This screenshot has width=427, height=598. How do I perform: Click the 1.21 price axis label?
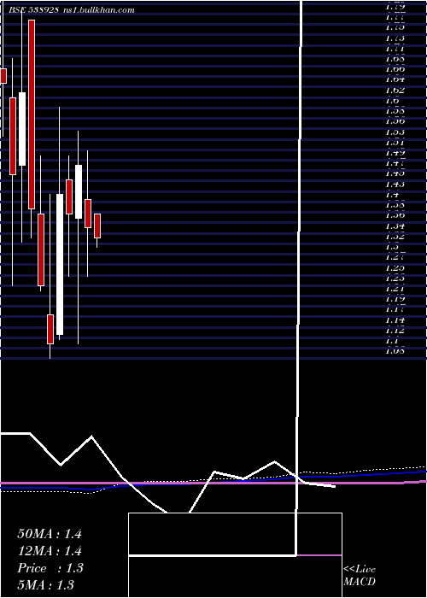coord(395,289)
